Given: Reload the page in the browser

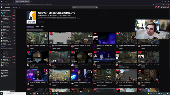Looking at the screenshot, I should click(6, 4).
